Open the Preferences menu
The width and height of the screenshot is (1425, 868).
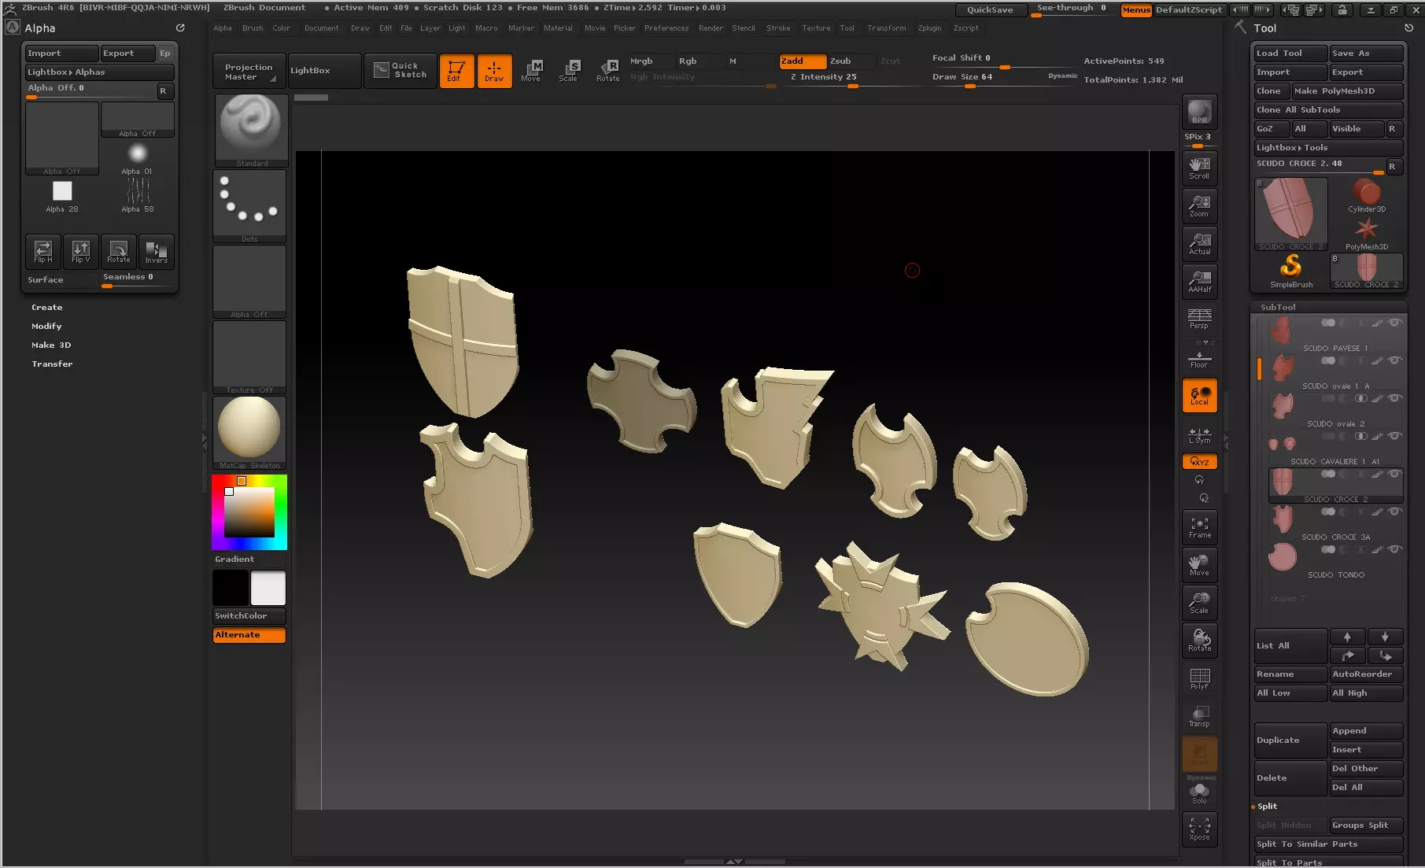(x=666, y=28)
